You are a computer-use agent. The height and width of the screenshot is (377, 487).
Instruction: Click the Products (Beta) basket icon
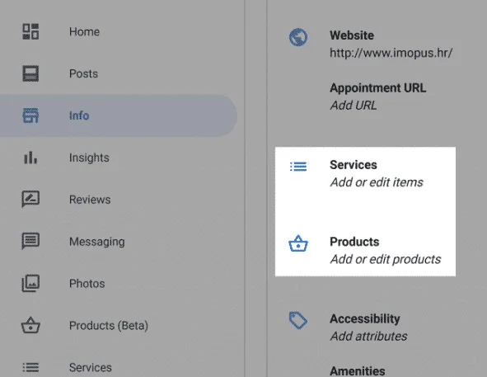30,325
